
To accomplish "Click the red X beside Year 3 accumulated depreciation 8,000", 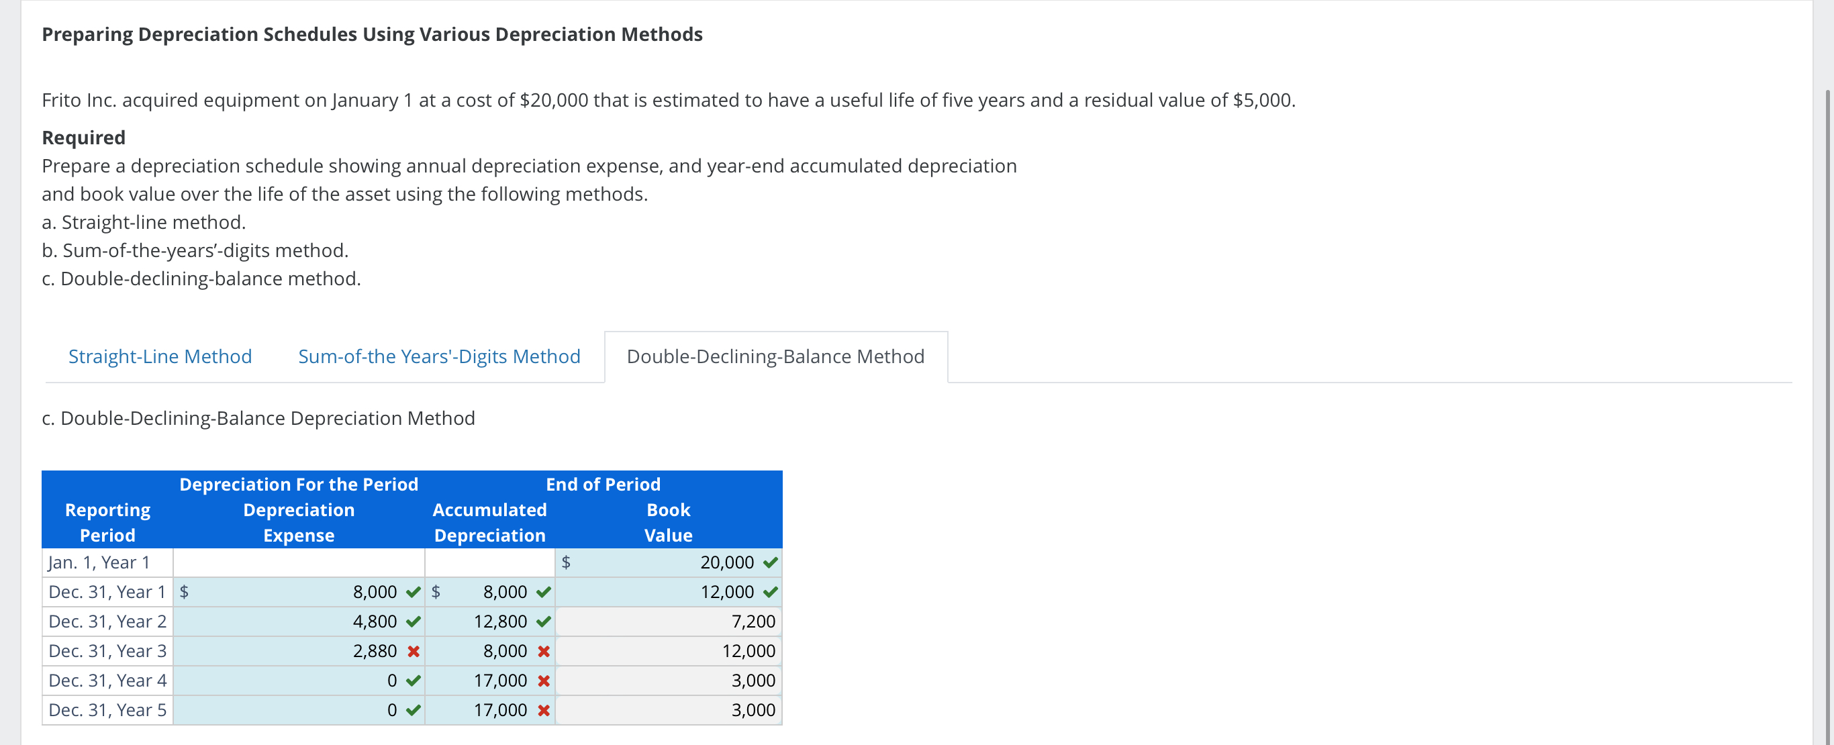I will pos(543,650).
